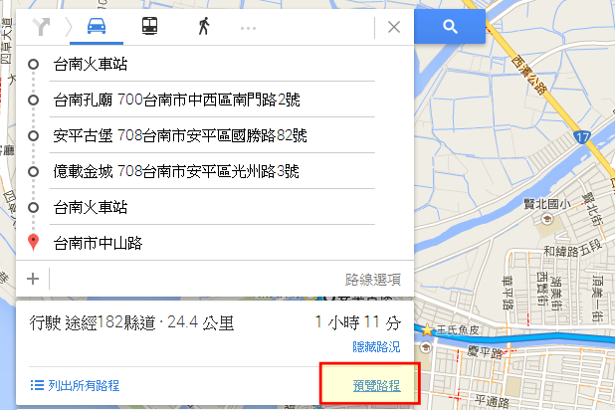Open 預覽路程 preview link
The width and height of the screenshot is (615, 410).
click(x=376, y=386)
